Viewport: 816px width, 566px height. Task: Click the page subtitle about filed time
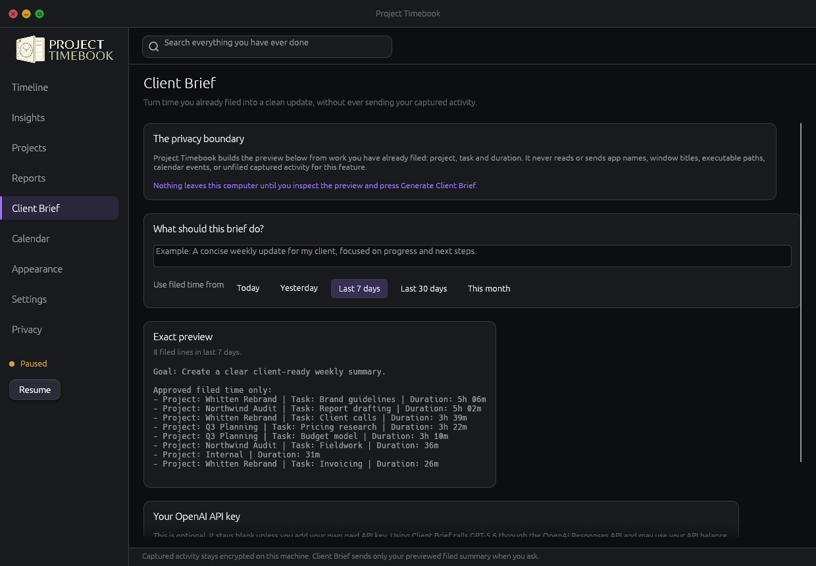[x=310, y=103]
